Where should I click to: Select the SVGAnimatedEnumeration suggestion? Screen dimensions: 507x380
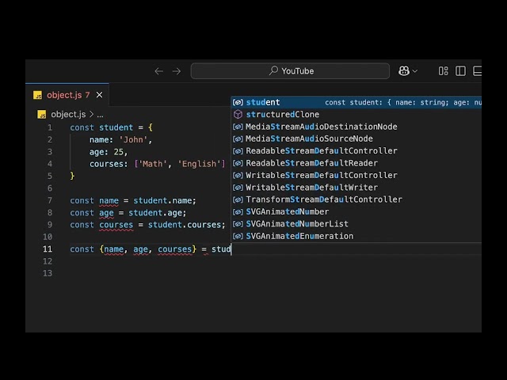pos(356,236)
